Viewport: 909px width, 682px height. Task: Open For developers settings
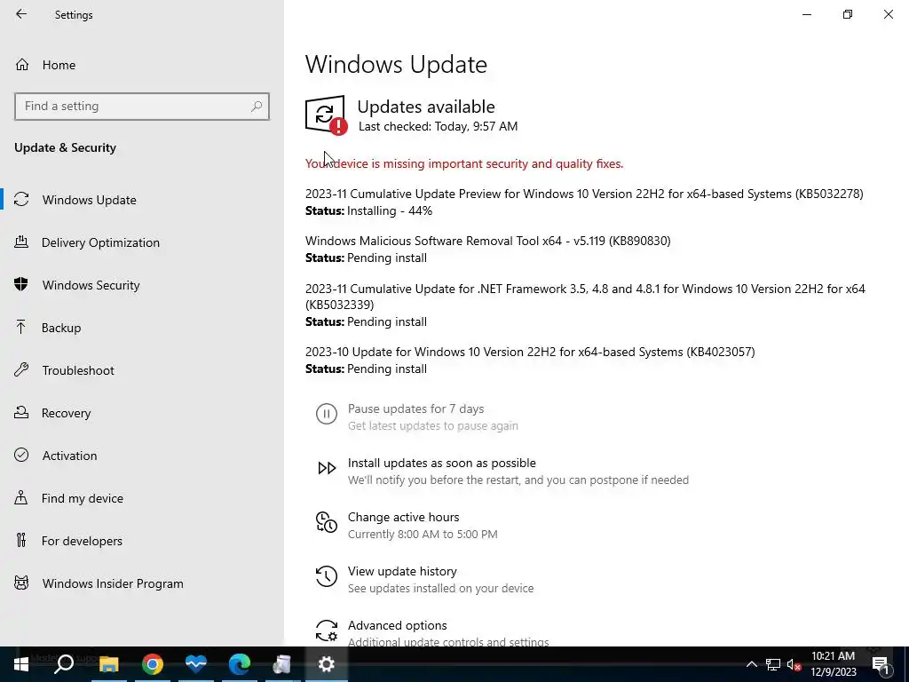pos(82,541)
